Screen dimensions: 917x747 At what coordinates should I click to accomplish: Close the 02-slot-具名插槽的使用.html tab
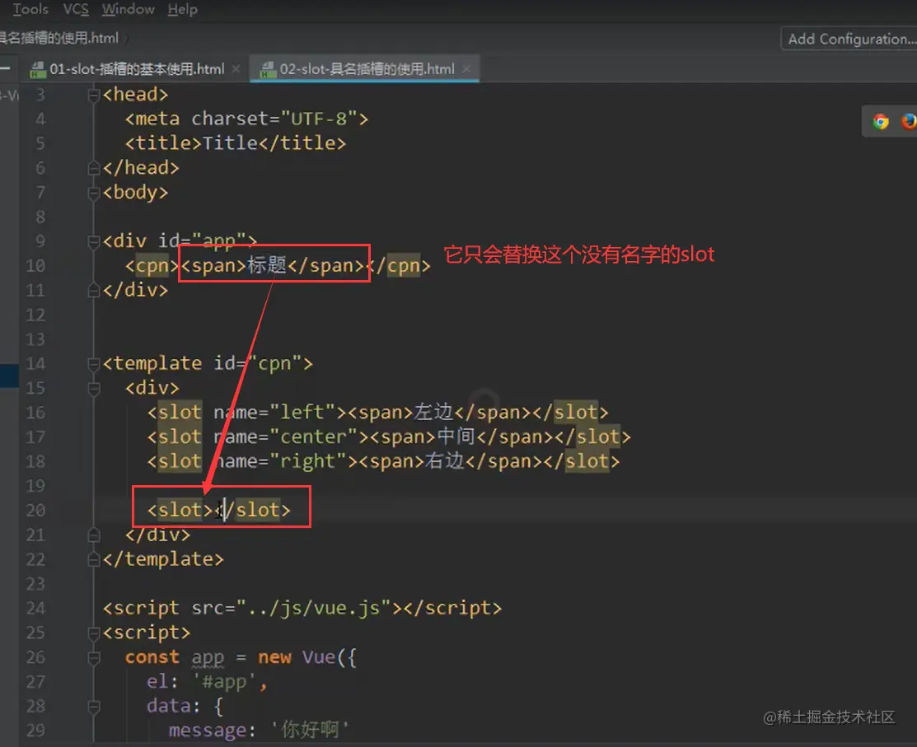click(x=466, y=69)
